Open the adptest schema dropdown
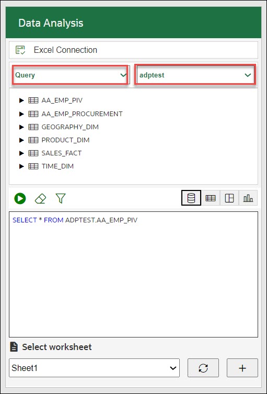The image size is (267, 394). [195, 75]
